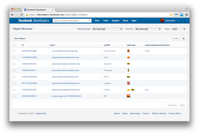Click the bookmark star icon
This screenshot has height=133, width=199.
tap(171, 15)
